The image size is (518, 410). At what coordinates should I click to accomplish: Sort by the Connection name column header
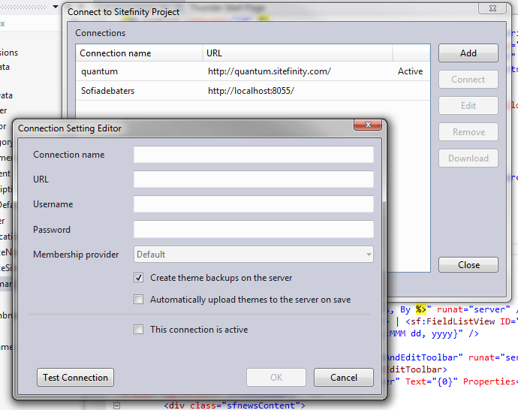click(x=139, y=53)
